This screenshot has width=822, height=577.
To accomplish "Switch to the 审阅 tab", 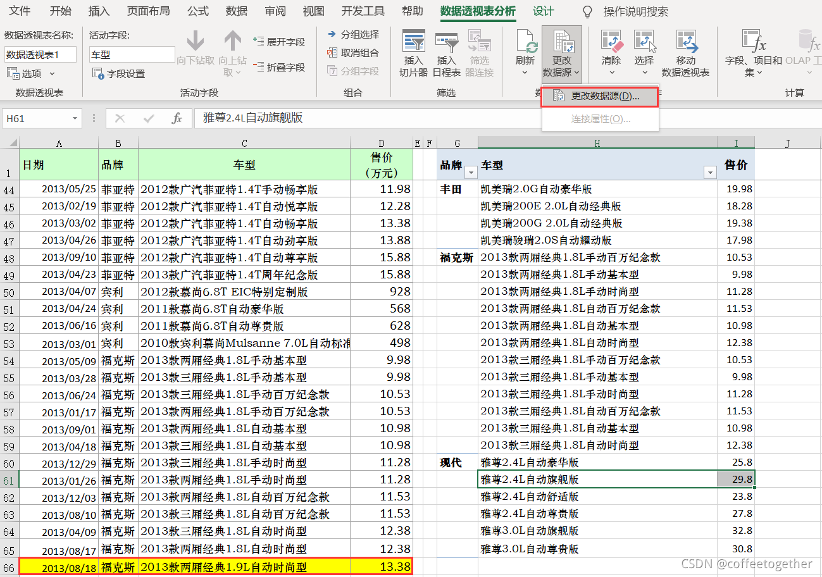I will (275, 11).
